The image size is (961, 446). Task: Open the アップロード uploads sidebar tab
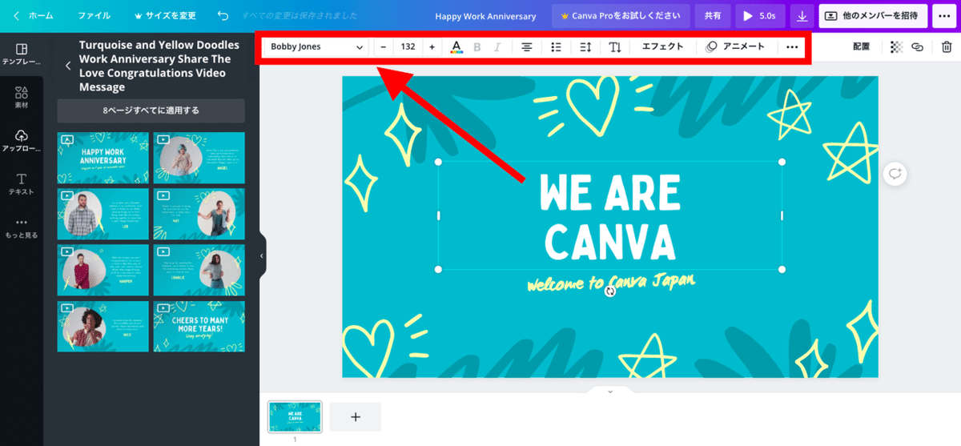(22, 141)
